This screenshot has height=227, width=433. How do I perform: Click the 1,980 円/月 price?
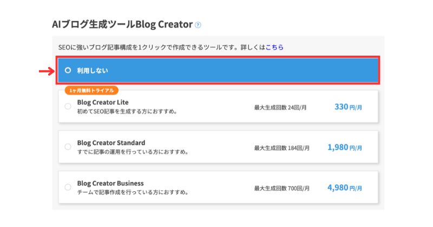tap(345, 148)
